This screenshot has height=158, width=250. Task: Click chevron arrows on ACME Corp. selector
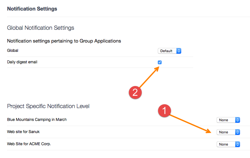pos(237,144)
